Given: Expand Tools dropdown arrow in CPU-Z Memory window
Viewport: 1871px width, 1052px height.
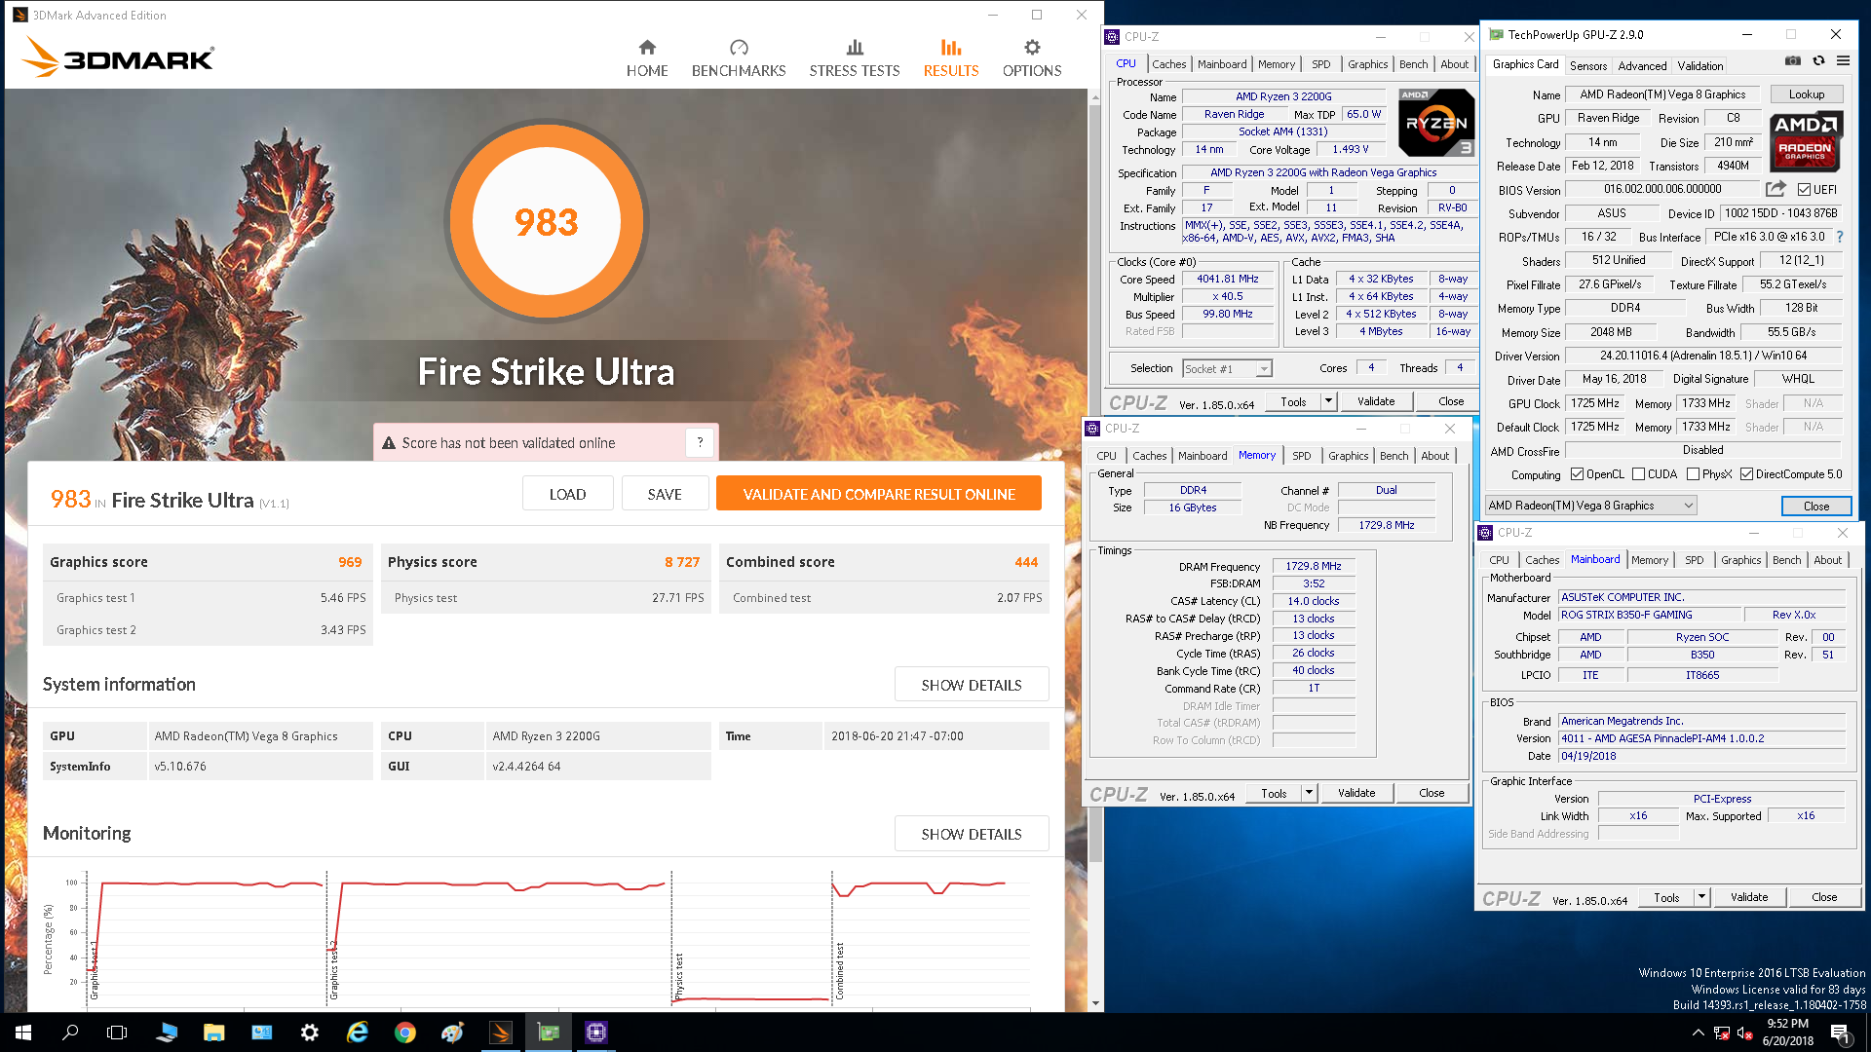Looking at the screenshot, I should (1309, 793).
